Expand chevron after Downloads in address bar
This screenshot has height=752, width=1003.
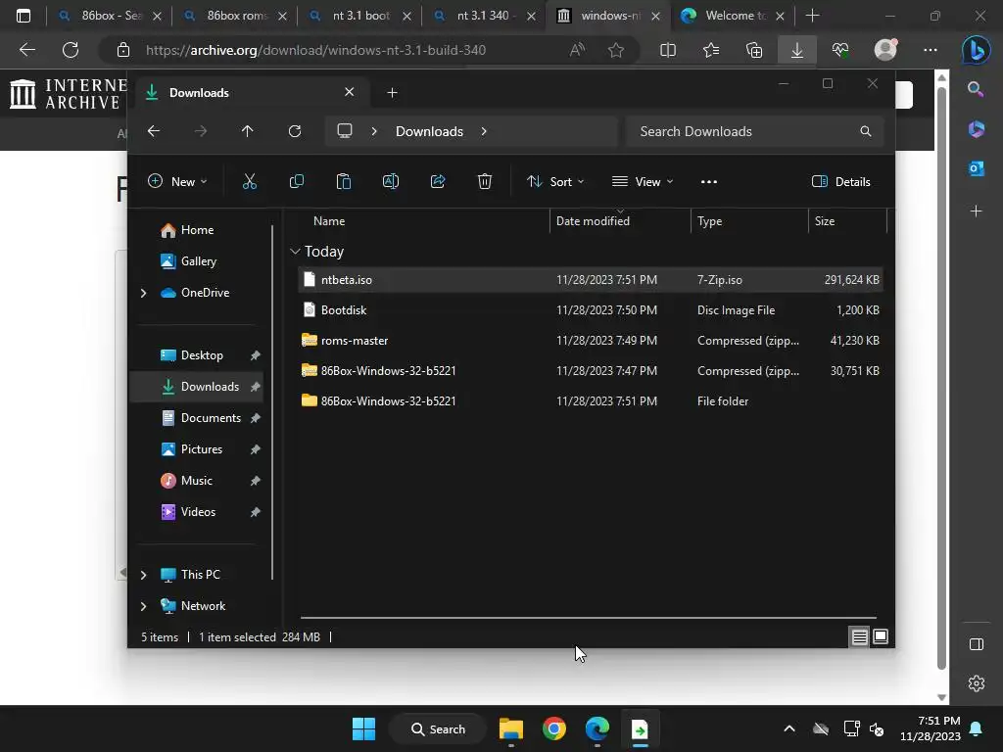pos(484,131)
